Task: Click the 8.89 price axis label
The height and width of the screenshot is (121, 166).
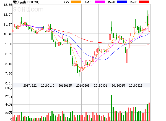Action: (x=9, y=54)
